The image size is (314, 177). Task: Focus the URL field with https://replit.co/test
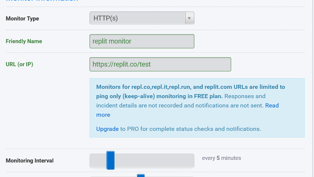(x=160, y=64)
